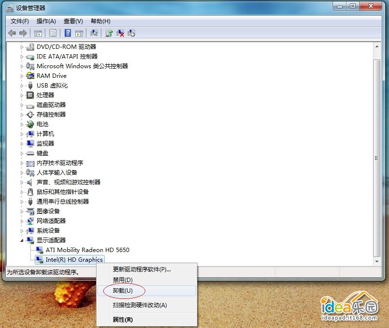
Task: Click the scrollbar down arrow
Action: point(377,261)
